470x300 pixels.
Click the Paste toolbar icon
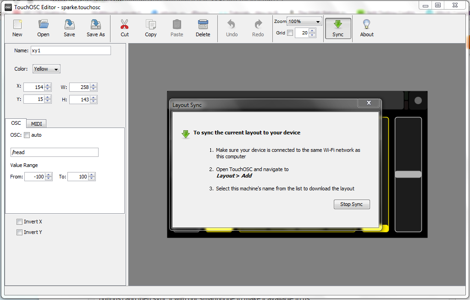coord(177,28)
